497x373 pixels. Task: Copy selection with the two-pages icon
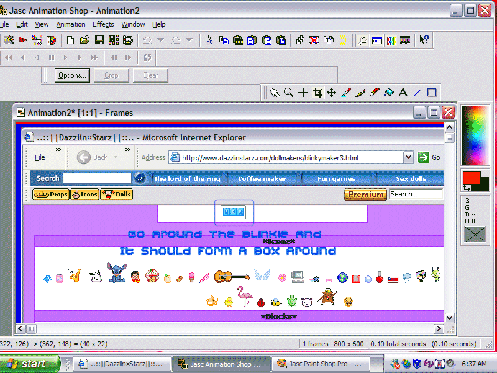(224, 40)
